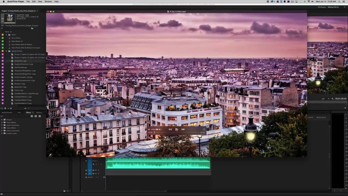Toggle lock on the Audio 1 track

86,161
